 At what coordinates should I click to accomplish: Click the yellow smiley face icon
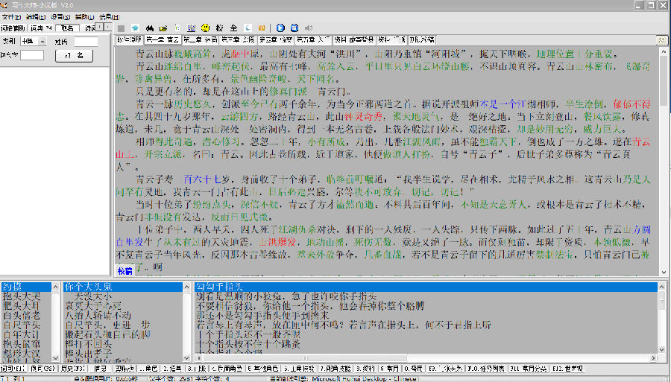click(206, 28)
